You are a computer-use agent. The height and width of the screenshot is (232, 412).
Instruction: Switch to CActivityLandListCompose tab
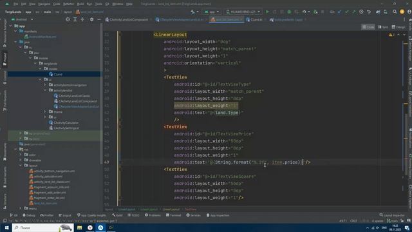pyautogui.click(x=127, y=19)
